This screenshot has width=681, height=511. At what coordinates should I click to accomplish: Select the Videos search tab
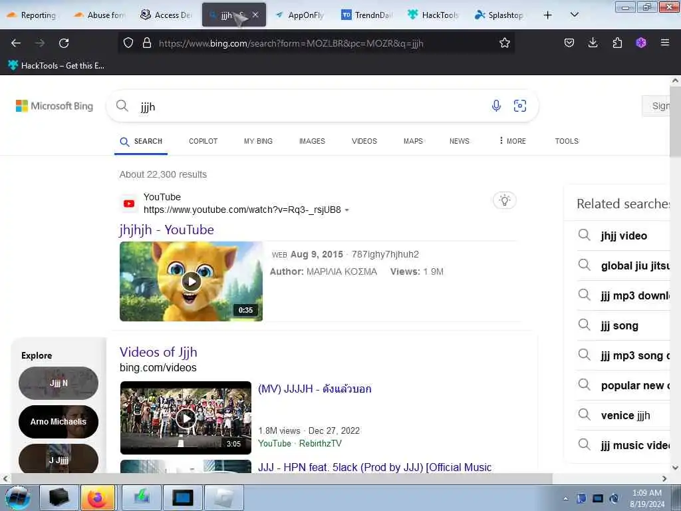(x=364, y=141)
